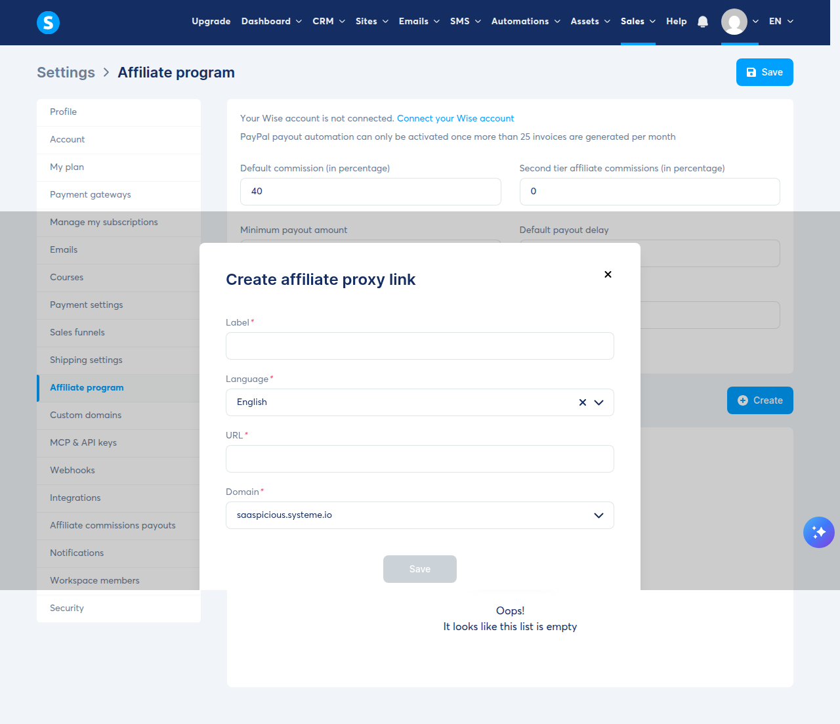Click the user menu chevron
This screenshot has width=840, height=724.
coord(755,22)
